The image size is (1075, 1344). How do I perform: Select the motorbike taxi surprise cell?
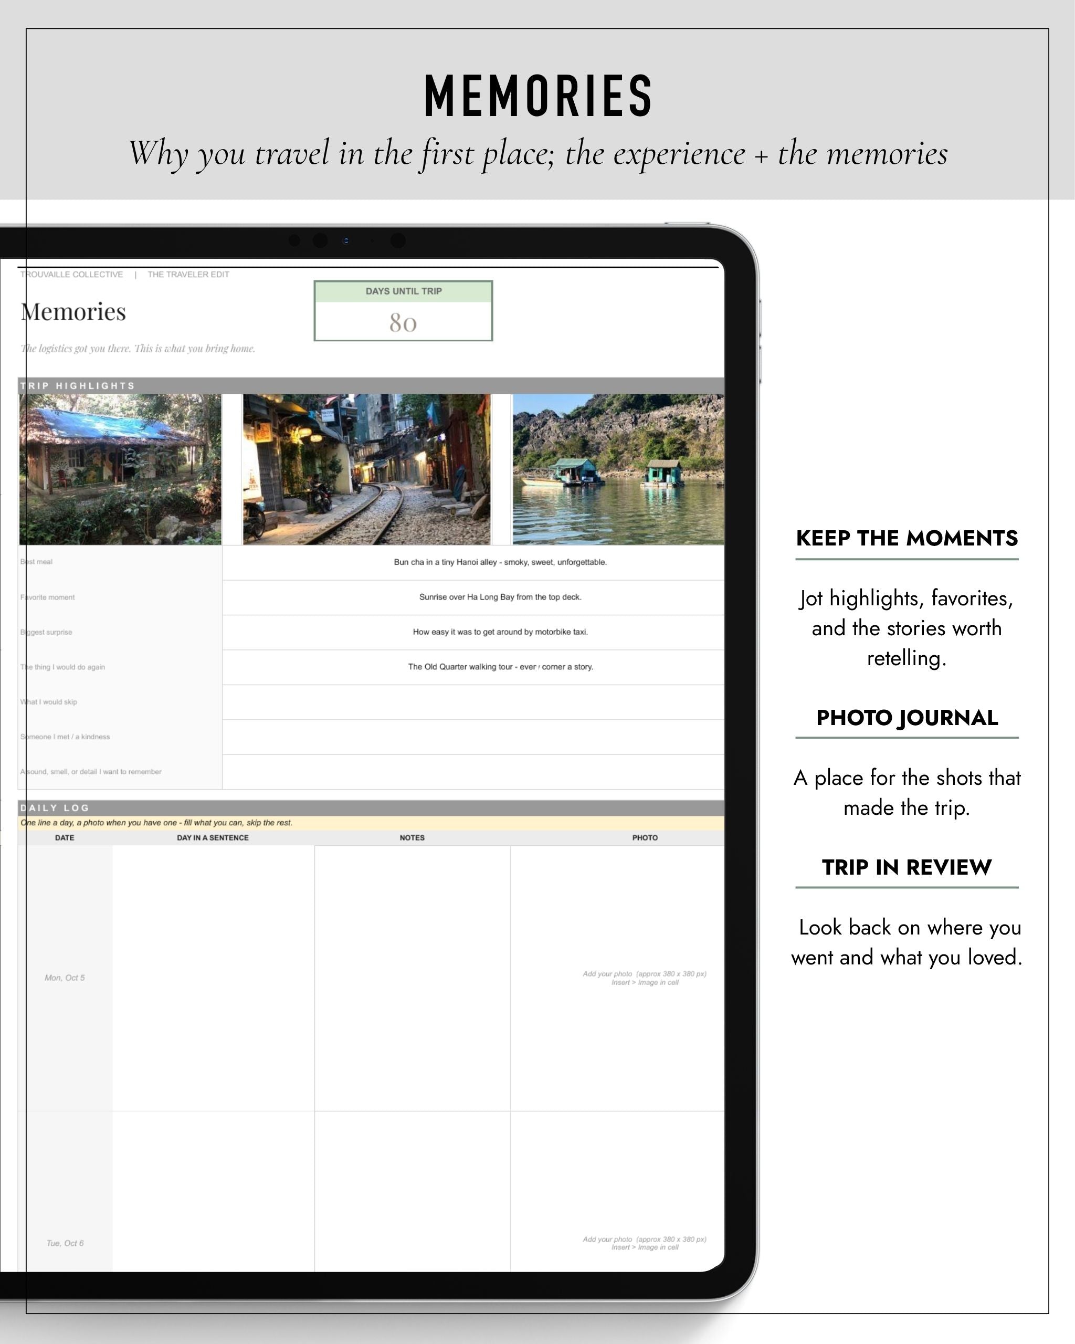pos(473,632)
